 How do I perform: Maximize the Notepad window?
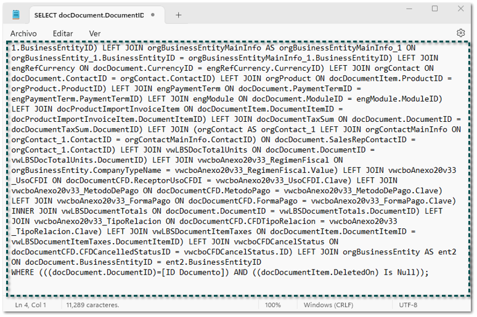434,9
